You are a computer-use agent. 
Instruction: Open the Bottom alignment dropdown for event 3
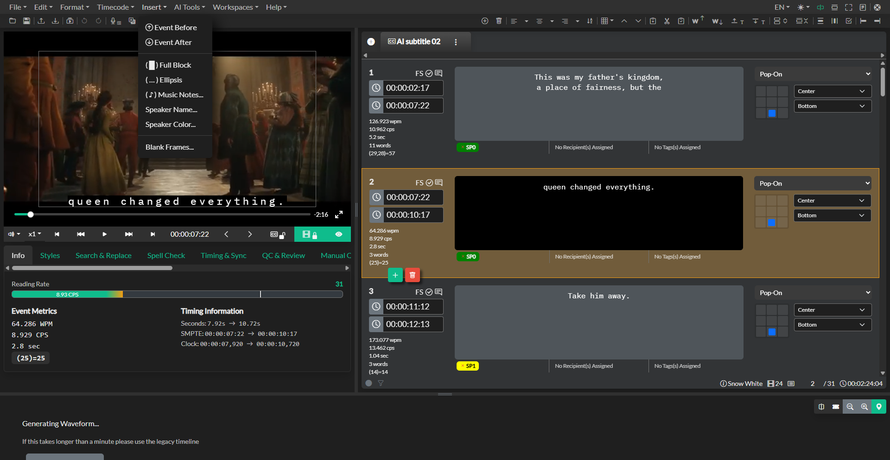[x=832, y=325]
